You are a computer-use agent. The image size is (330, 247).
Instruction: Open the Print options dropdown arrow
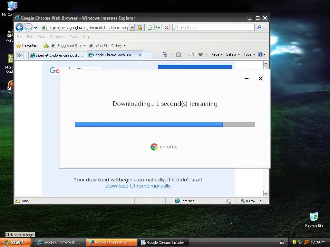[207, 54]
